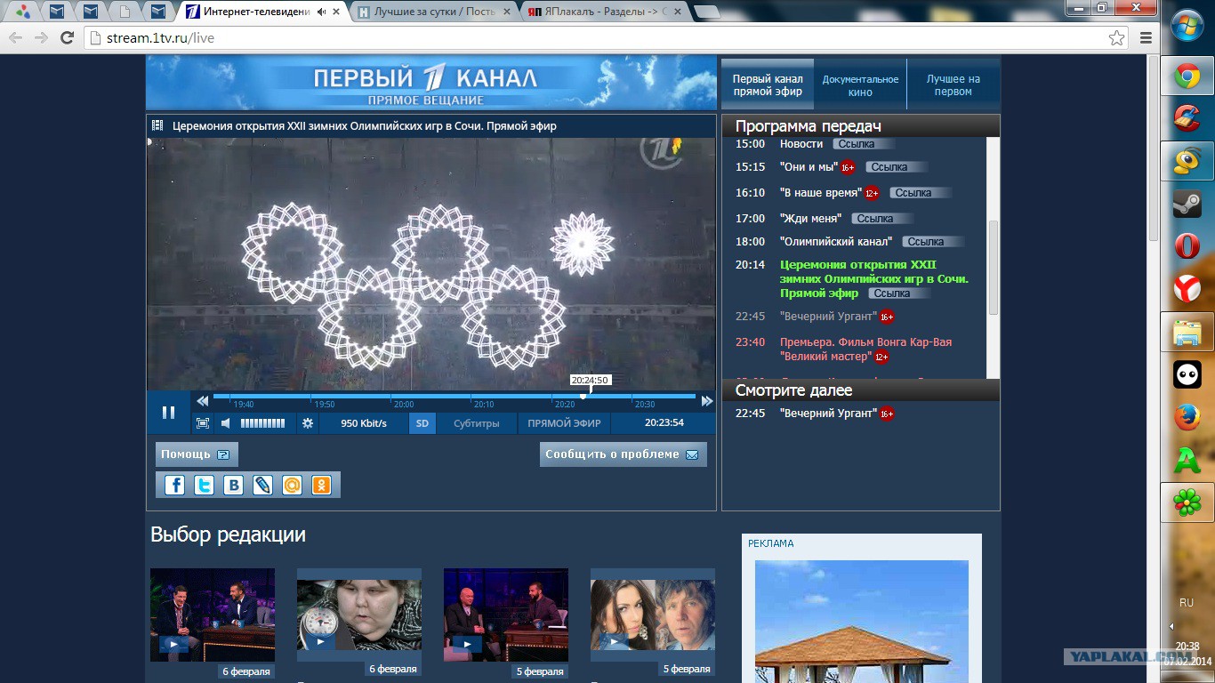
Task: Click the Первый канал banner logo
Action: pyautogui.click(x=430, y=84)
